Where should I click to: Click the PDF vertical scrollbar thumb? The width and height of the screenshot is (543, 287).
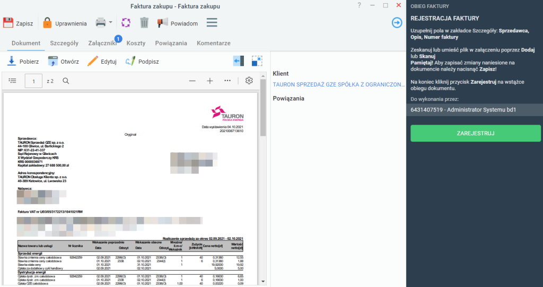click(263, 108)
